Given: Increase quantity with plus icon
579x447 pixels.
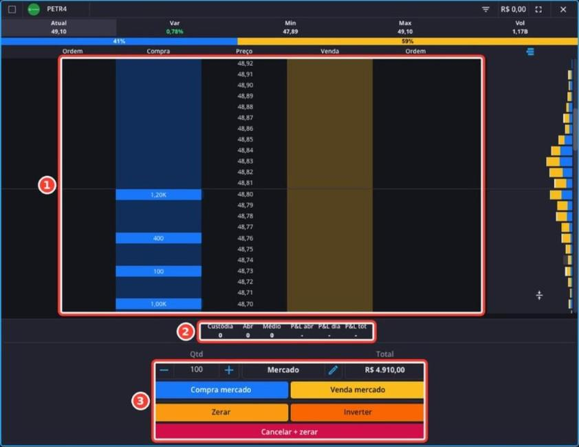Looking at the screenshot, I should (229, 370).
